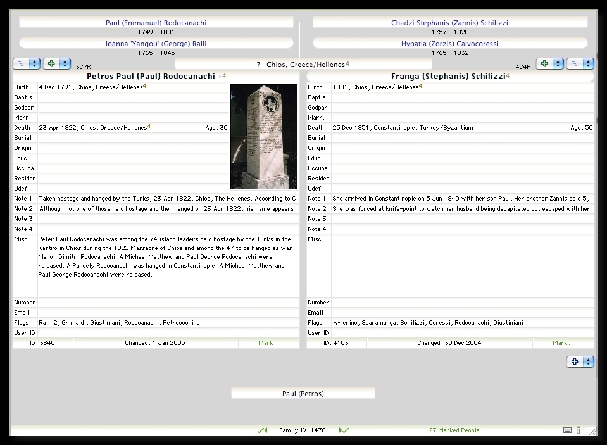The height and width of the screenshot is (445, 607).
Task: Open the wife's green plus add-person popup
Action: point(549,64)
